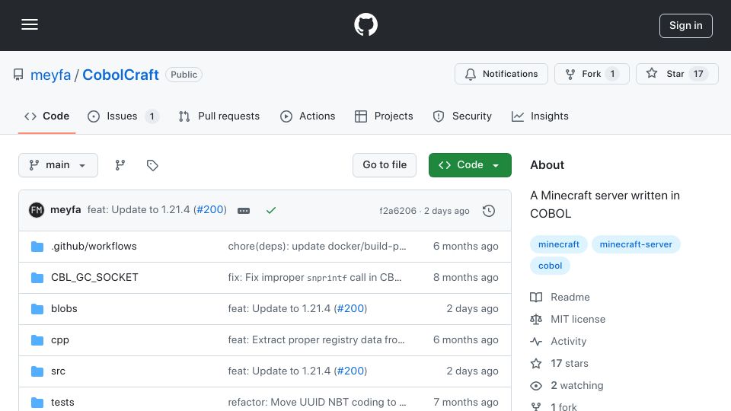Click the Notifications bell button
The image size is (731, 411).
coord(501,74)
